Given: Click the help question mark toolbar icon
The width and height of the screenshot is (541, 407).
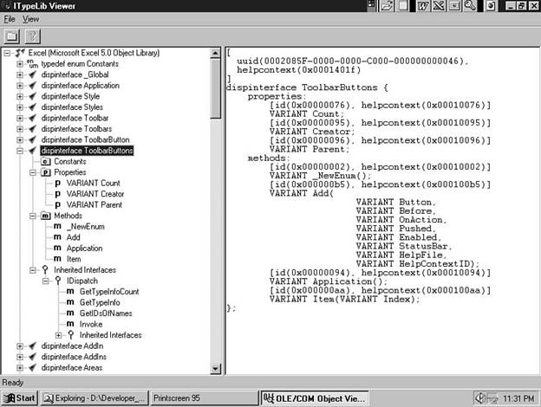Looking at the screenshot, I should click(x=33, y=36).
